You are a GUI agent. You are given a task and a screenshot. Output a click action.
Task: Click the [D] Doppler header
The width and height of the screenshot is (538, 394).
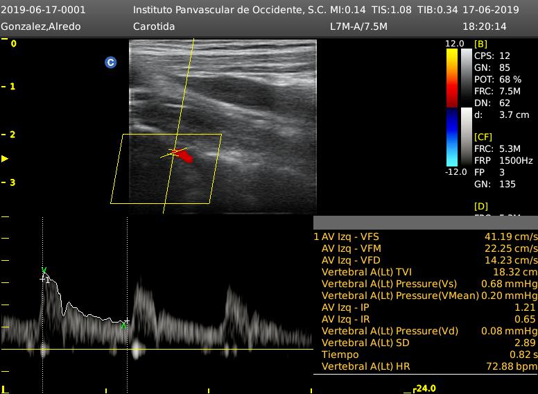[x=480, y=206]
